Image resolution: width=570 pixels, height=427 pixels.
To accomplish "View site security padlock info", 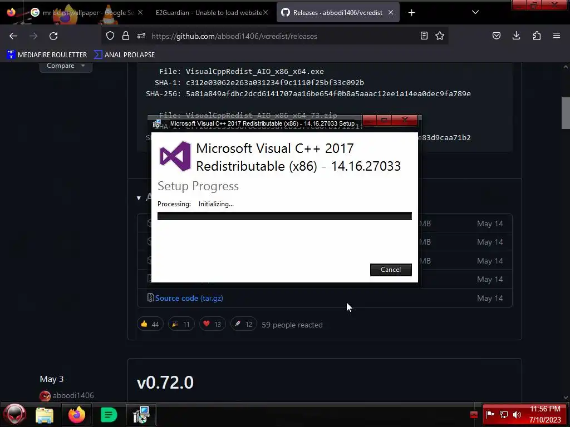I will pyautogui.click(x=126, y=36).
